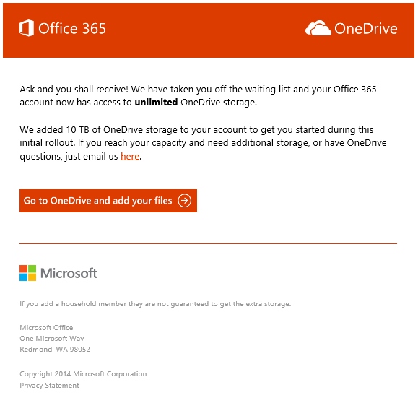
Task: Click the Microsoft four-color squares logo
Action: 27,273
